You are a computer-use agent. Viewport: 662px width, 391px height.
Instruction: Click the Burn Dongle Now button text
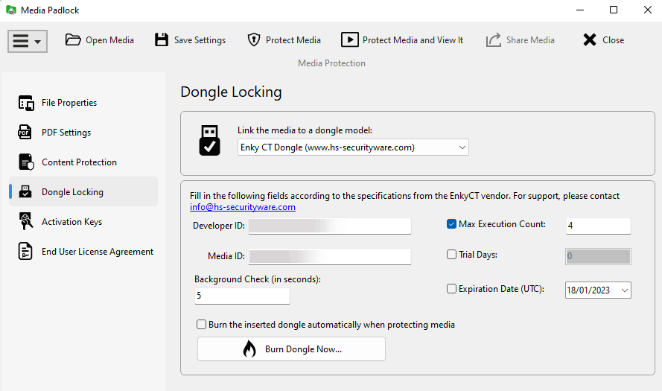click(303, 349)
